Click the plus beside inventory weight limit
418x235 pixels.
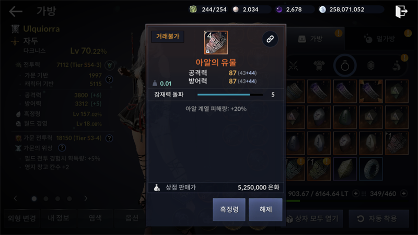[x=356, y=193]
